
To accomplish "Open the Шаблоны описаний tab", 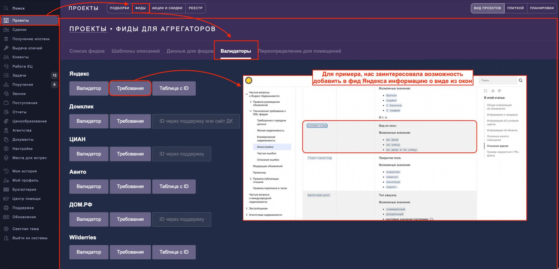I will click(x=135, y=51).
